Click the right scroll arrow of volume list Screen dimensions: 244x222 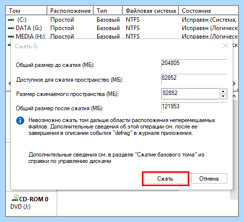234,83
